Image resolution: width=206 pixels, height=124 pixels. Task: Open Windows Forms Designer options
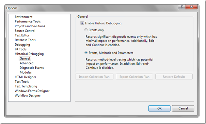pos(32,91)
